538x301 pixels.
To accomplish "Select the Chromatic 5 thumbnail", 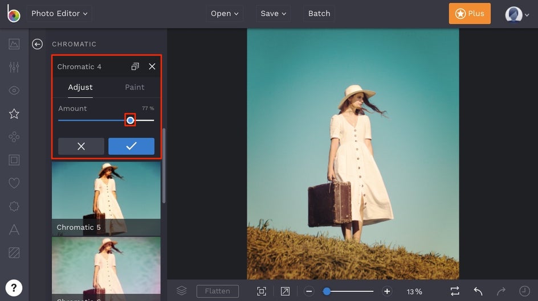I will coord(106,199).
